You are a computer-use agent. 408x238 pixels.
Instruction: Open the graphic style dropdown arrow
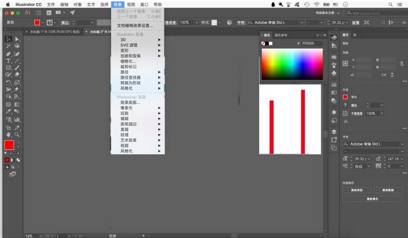point(219,23)
